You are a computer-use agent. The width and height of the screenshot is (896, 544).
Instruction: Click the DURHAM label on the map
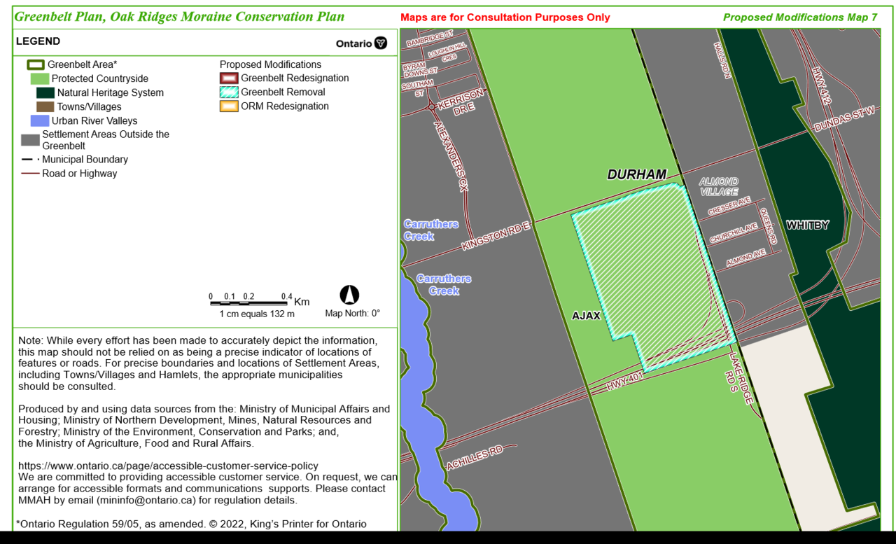click(x=637, y=175)
